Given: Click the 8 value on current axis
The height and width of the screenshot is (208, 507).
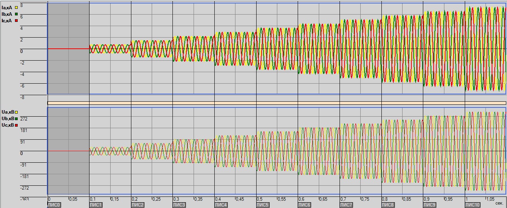Looking at the screenshot, I should pos(22,5).
